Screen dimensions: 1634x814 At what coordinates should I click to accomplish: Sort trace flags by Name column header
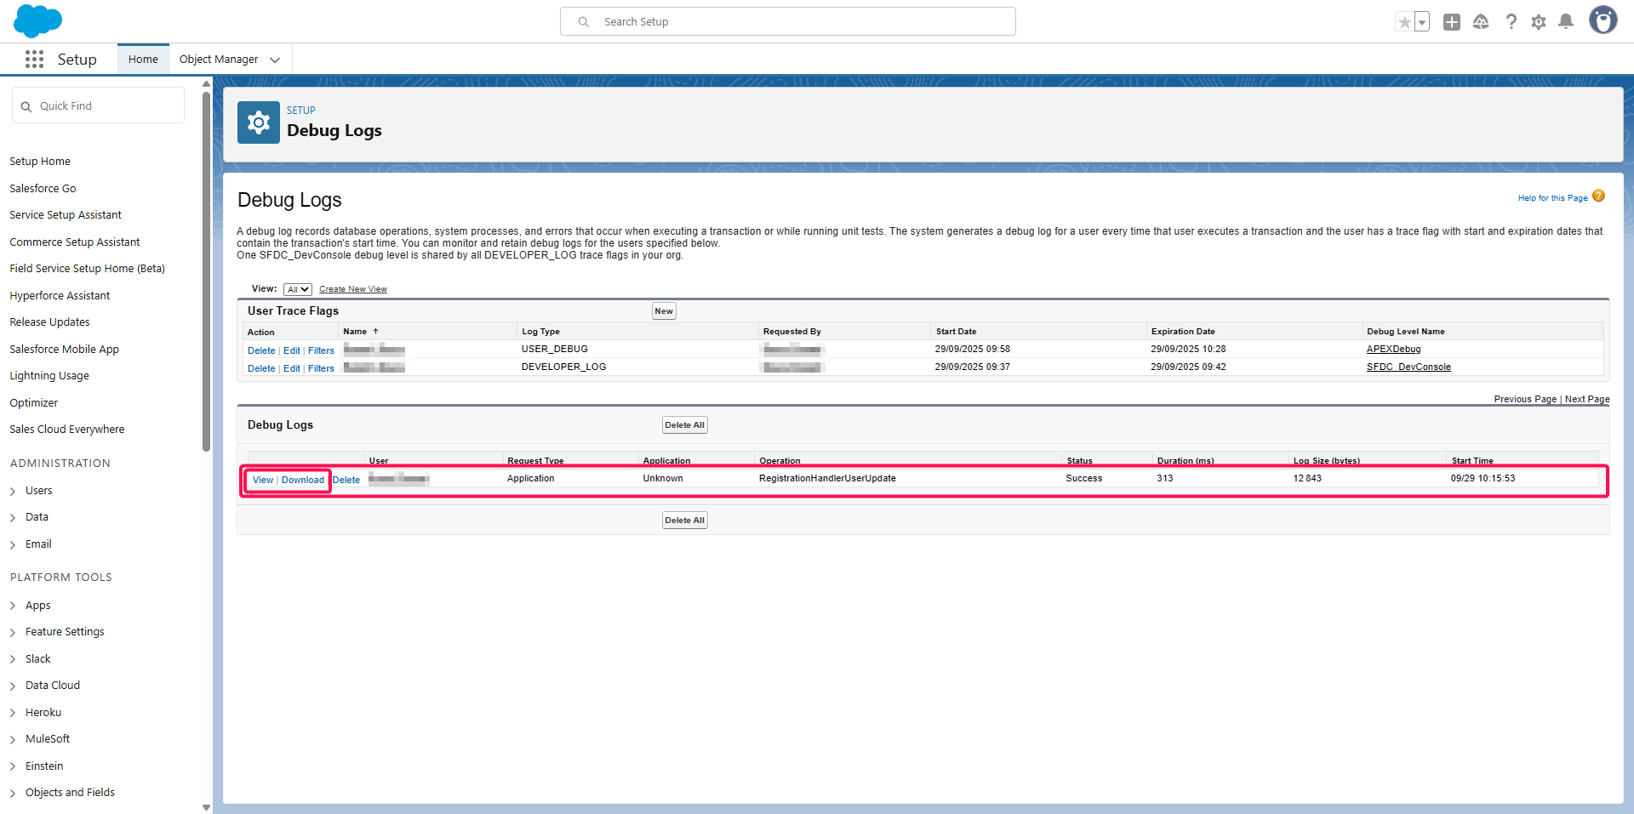coord(355,332)
